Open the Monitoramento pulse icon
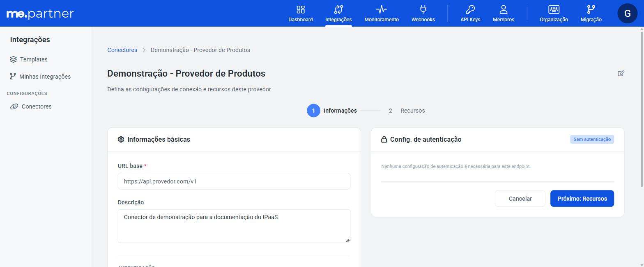Viewport: 644px width, 267px height. click(381, 9)
